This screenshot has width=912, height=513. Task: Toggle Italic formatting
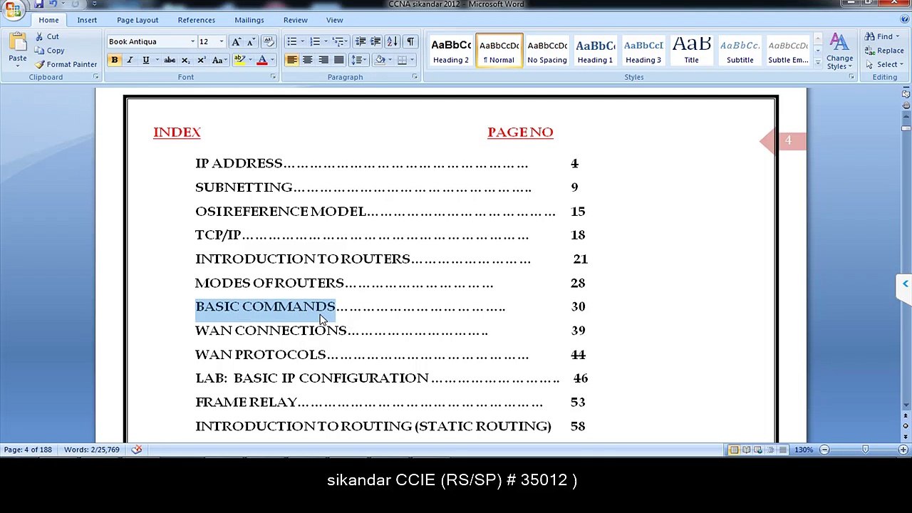[x=130, y=60]
